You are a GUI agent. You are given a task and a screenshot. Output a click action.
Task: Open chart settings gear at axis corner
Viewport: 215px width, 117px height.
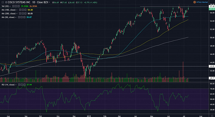coord(212,116)
